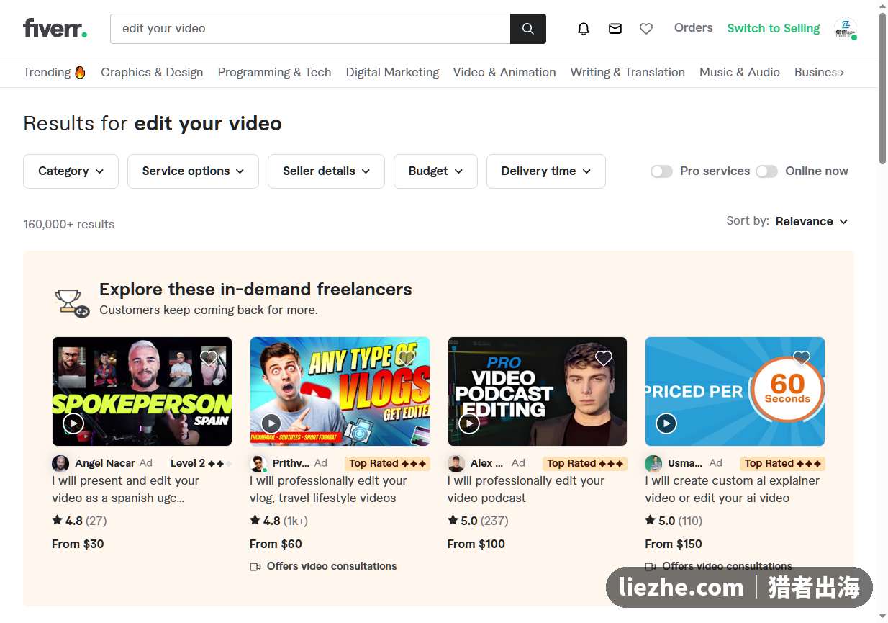Click the search magnifier button

(x=528, y=29)
